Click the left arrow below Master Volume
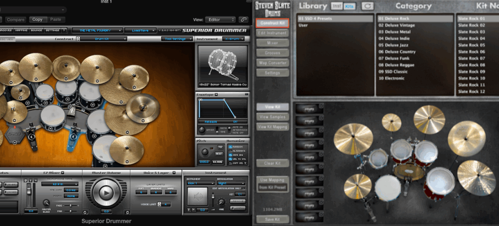499x226 pixels. tap(85, 212)
